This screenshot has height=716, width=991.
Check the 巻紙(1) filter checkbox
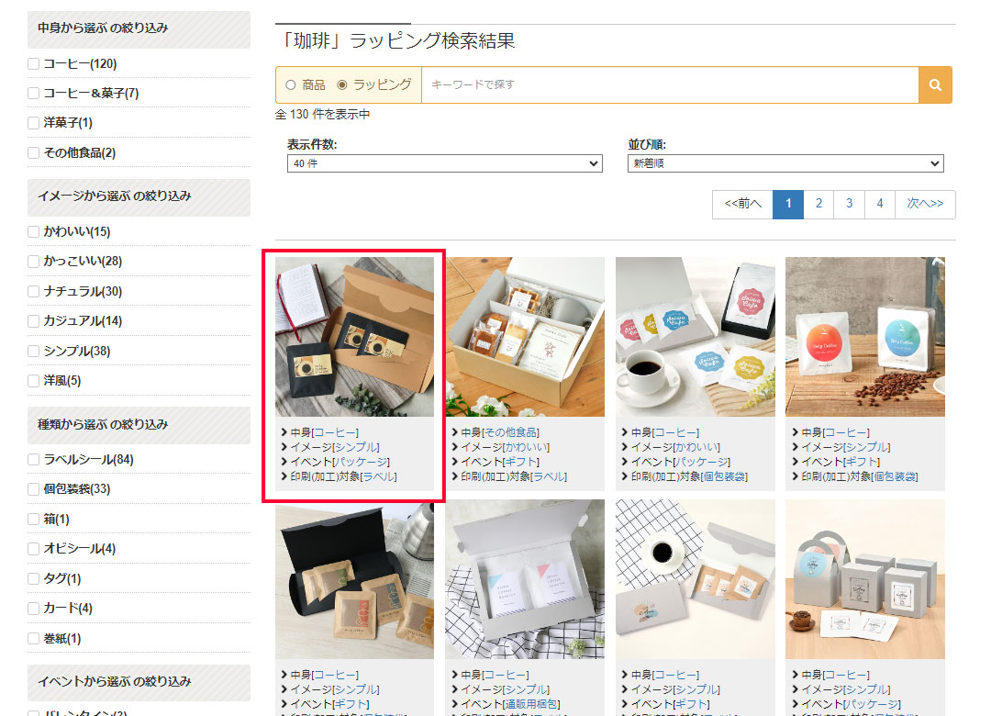[x=34, y=639]
